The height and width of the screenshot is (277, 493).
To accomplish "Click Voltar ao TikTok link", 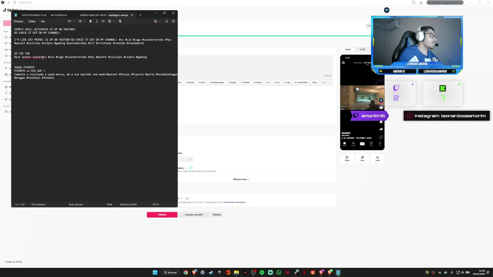I will pyautogui.click(x=13, y=262).
